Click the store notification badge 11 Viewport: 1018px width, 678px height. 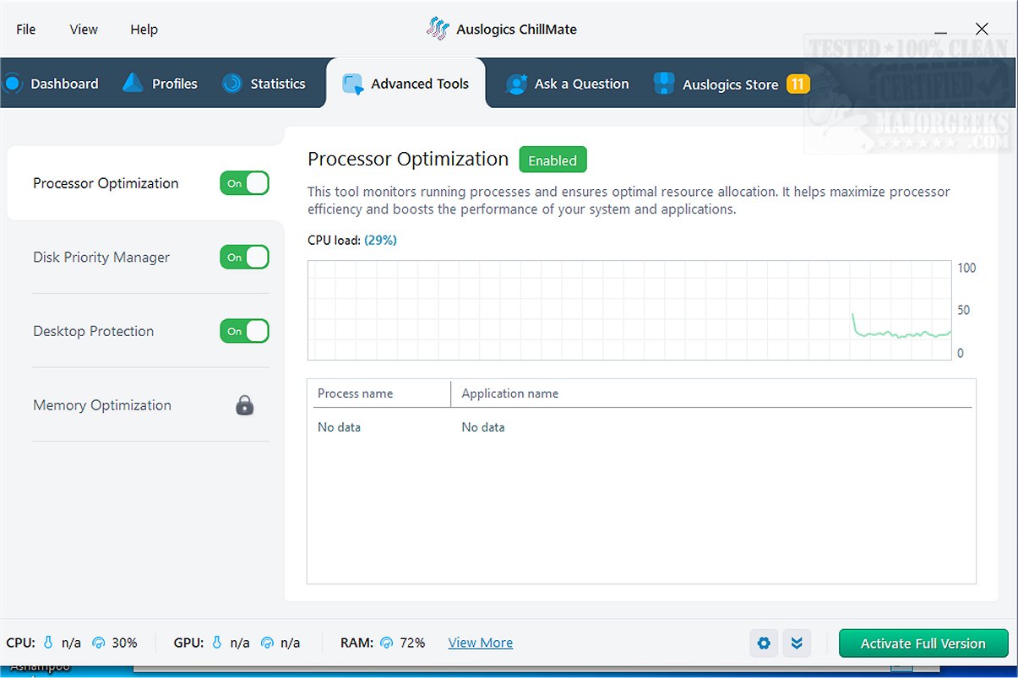point(798,84)
